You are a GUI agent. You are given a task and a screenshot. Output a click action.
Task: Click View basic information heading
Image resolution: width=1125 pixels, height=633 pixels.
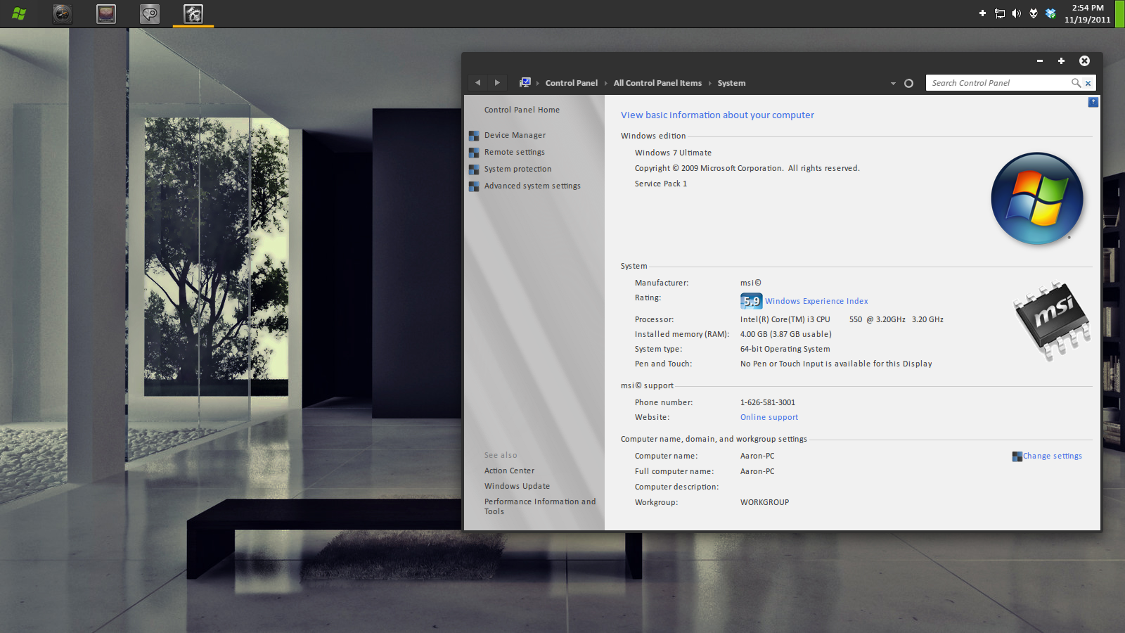(x=717, y=115)
